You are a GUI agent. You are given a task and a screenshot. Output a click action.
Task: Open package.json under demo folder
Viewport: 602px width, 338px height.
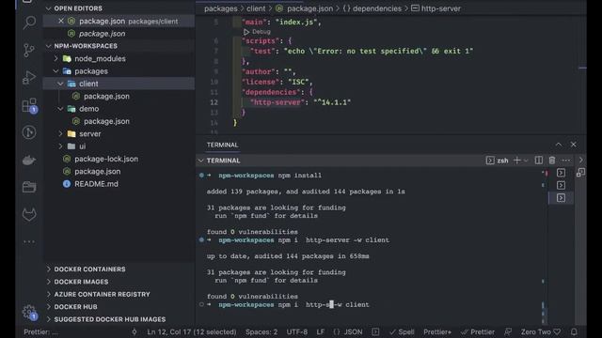[x=106, y=121]
